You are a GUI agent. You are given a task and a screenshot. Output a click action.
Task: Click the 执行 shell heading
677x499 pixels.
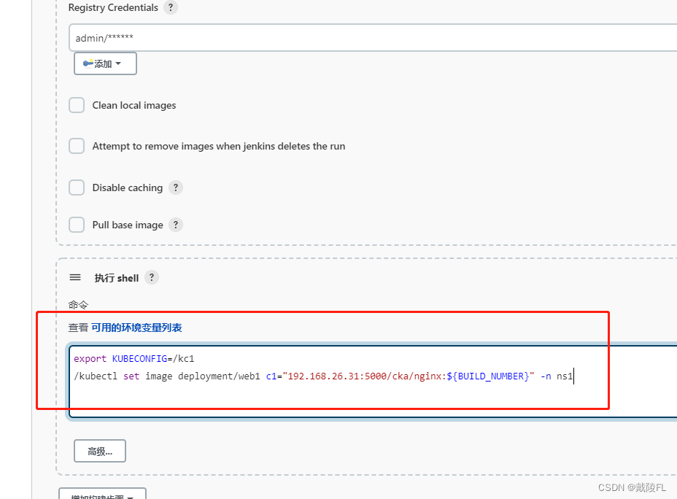tap(117, 278)
